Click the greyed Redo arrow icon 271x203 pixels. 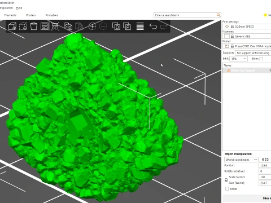point(164,27)
